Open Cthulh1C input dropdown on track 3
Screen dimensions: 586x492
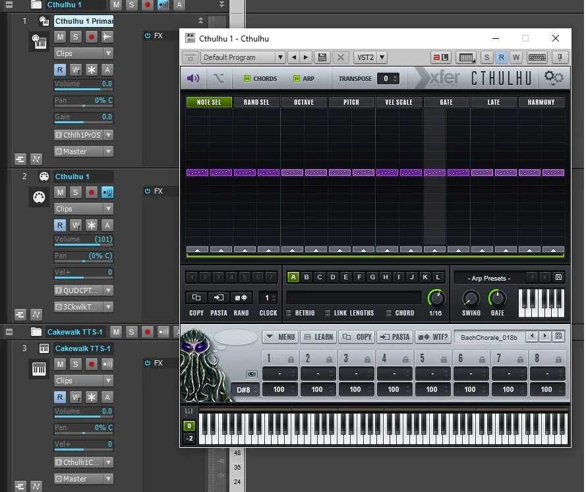[108, 462]
